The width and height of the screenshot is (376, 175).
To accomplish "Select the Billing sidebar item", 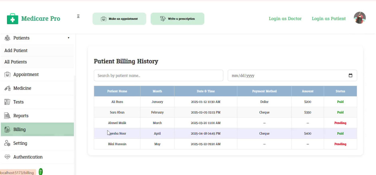I will tap(37, 129).
